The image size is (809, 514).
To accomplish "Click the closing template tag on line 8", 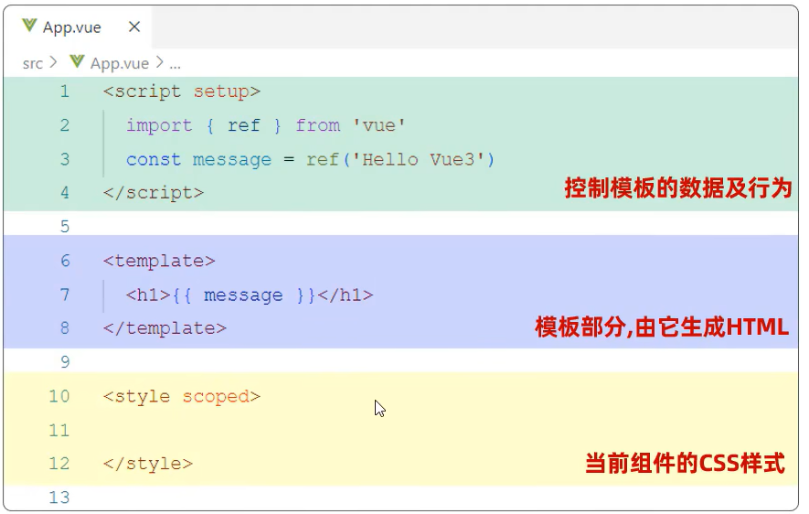I will (165, 328).
